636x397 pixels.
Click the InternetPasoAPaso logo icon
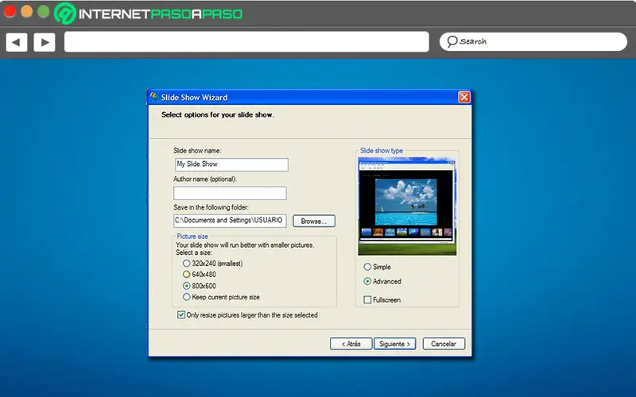65,13
